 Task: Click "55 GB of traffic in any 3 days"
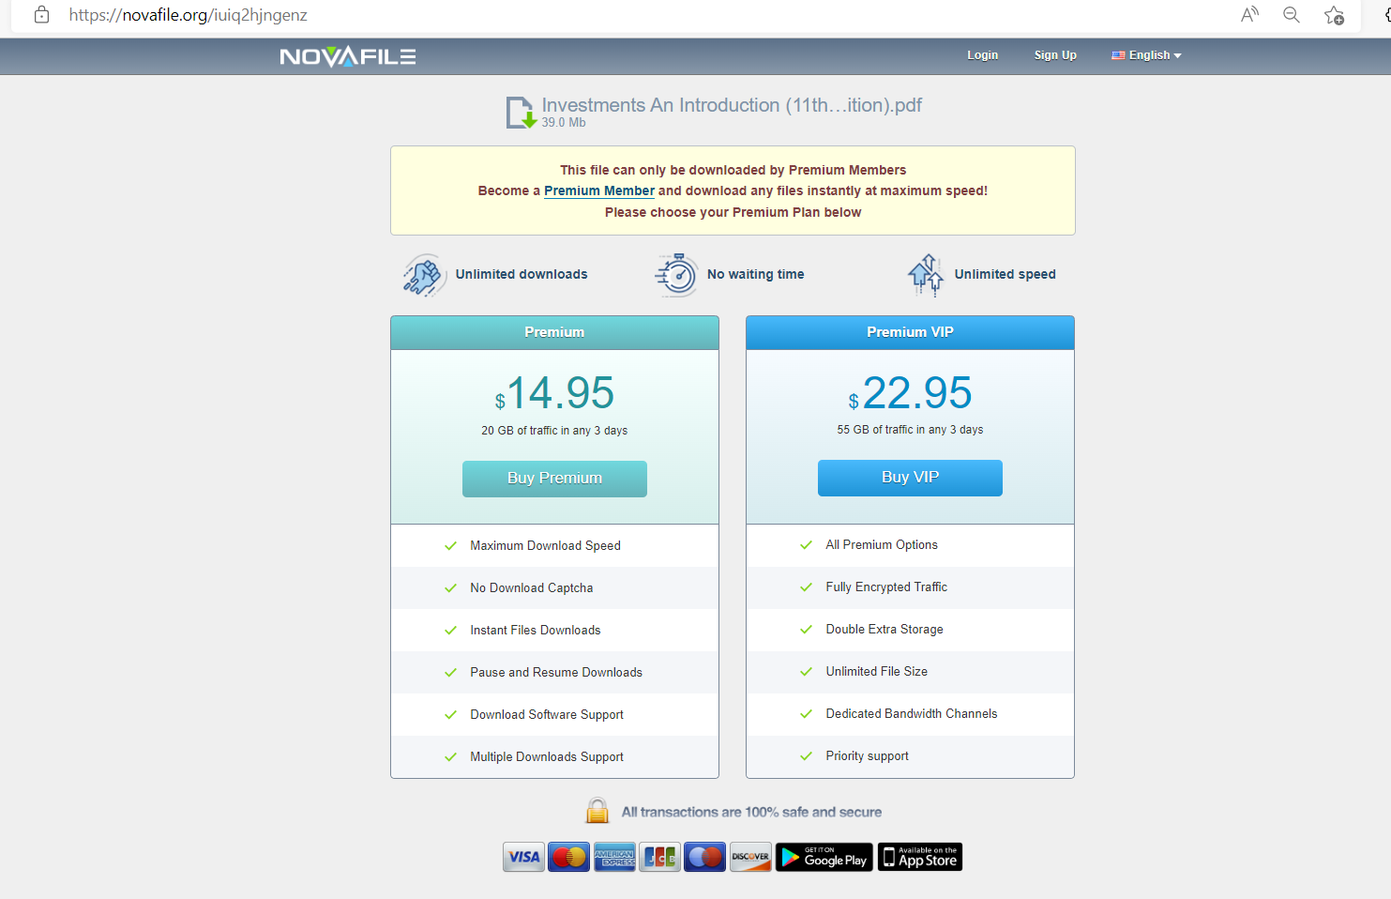tap(910, 430)
